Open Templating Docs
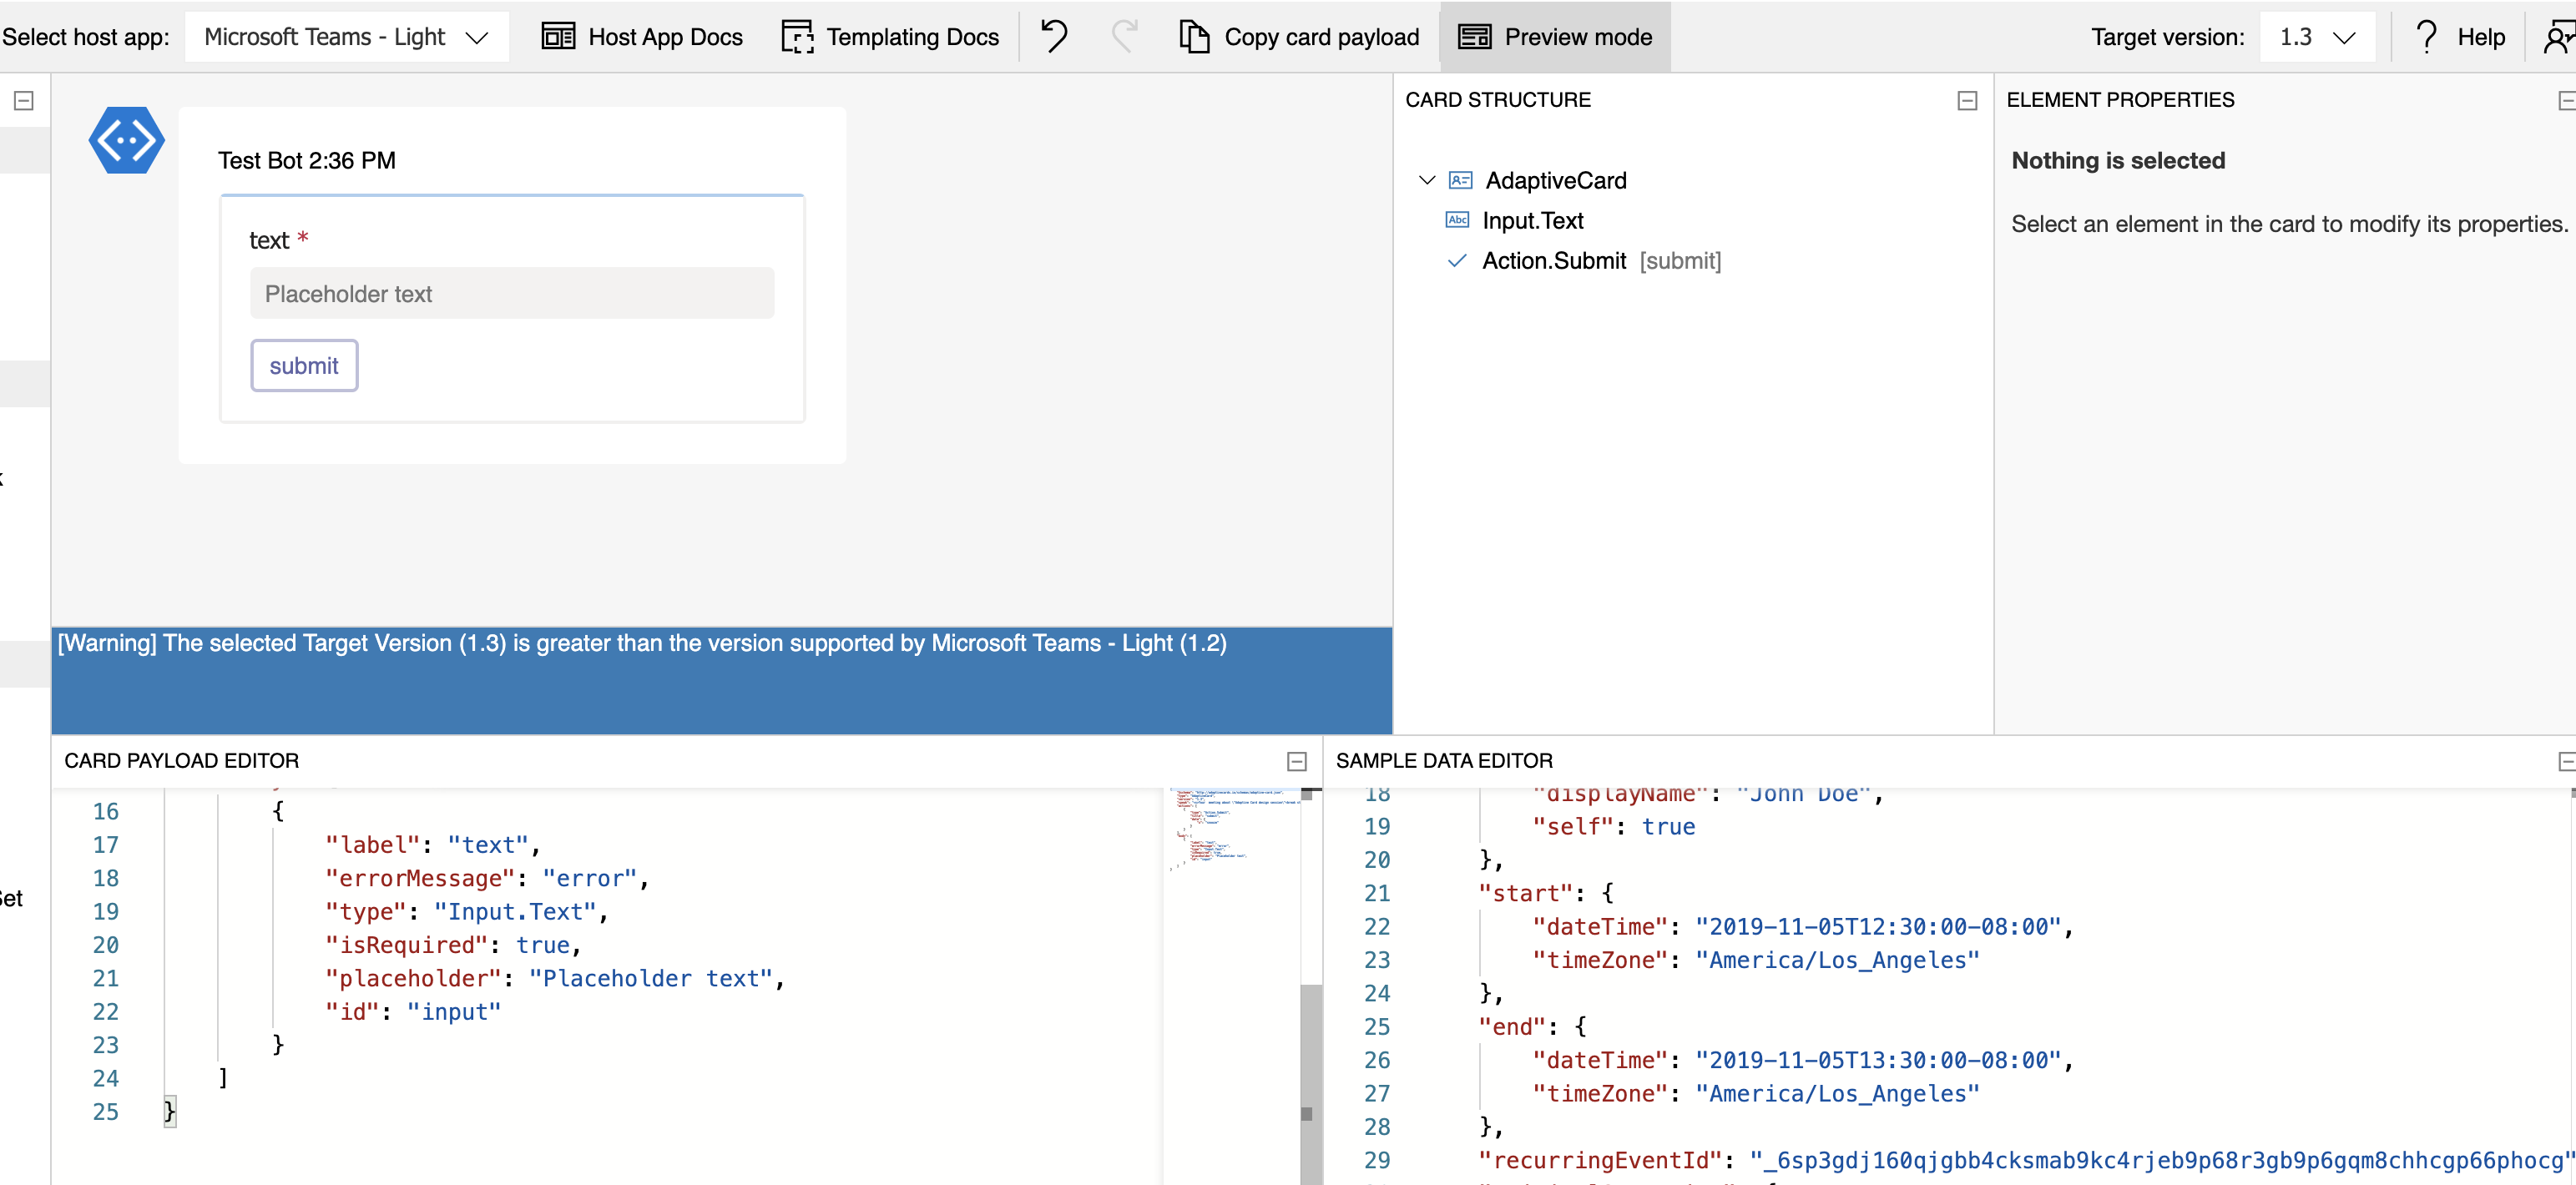The height and width of the screenshot is (1185, 2576). (890, 37)
